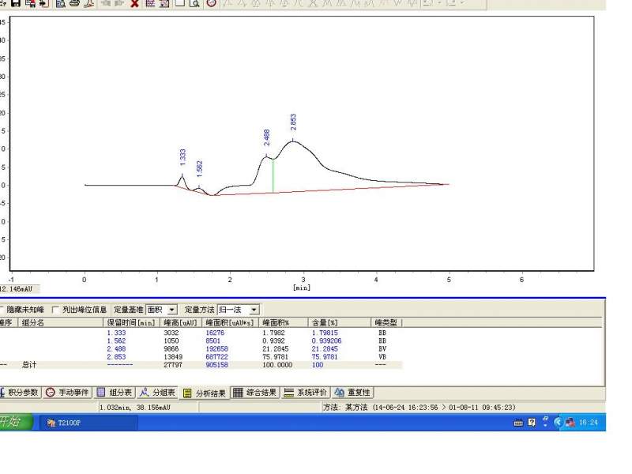Image resolution: width=632 pixels, height=474 pixels.
Task: Click the green peak split line on chromatogram
Action: (273, 175)
